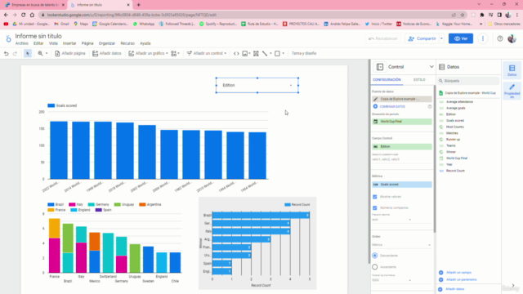Open the 5000 rows limit dropdown

click(x=391, y=280)
